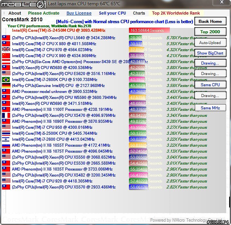Click the Taiwan flag beside Xeon W5590
The width and height of the screenshot is (231, 225).
point(6,97)
